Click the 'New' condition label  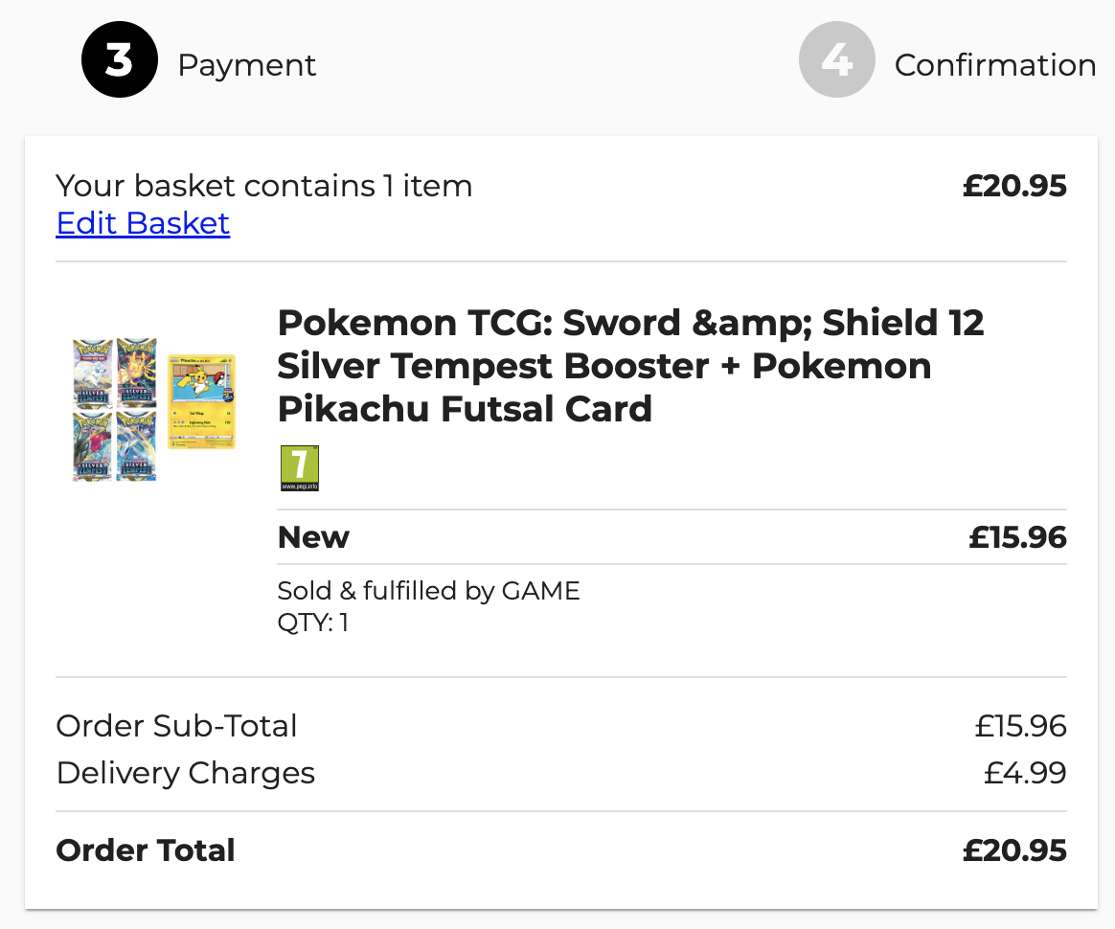pyautogui.click(x=313, y=537)
